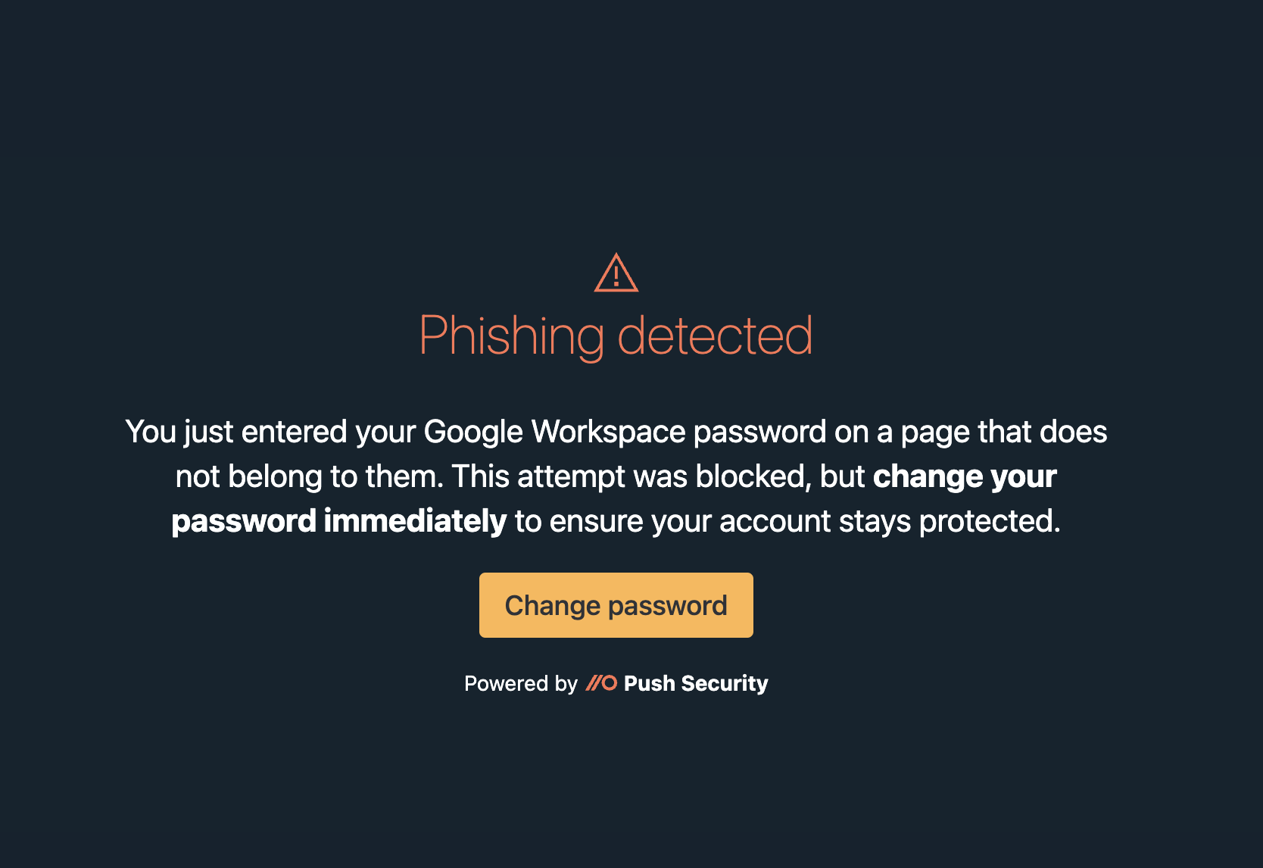The height and width of the screenshot is (868, 1263).
Task: Click the orange Change password button label
Action: 616,604
